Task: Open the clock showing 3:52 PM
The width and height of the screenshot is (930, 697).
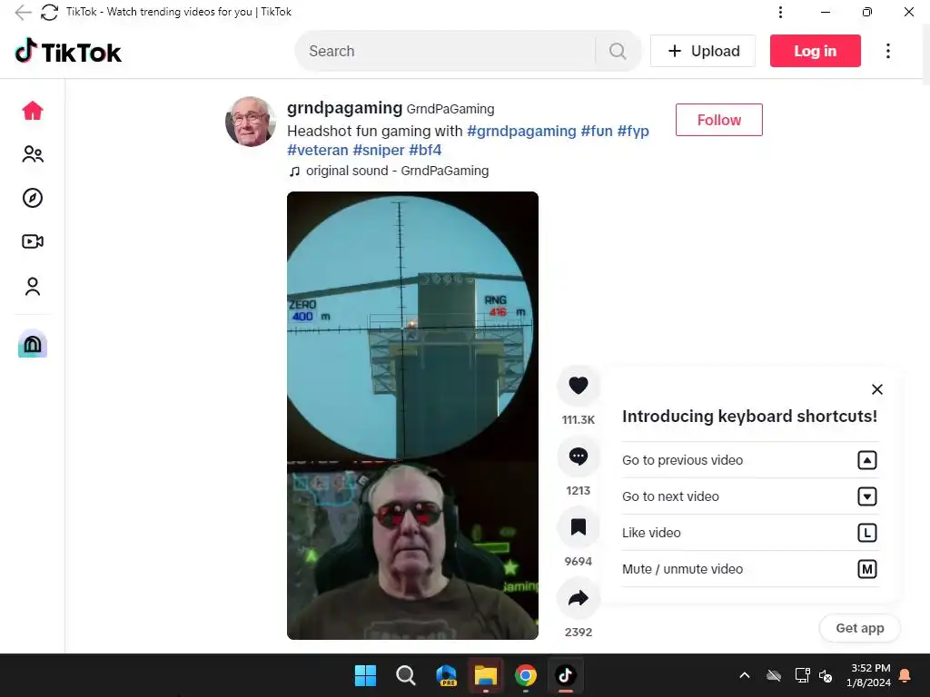Action: (868, 675)
